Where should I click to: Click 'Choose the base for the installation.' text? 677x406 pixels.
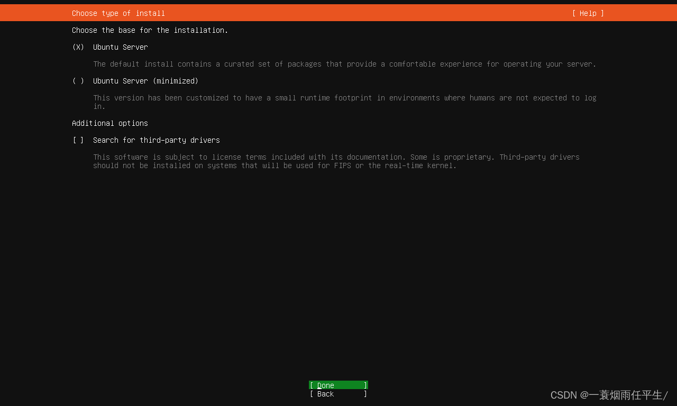pyautogui.click(x=150, y=30)
